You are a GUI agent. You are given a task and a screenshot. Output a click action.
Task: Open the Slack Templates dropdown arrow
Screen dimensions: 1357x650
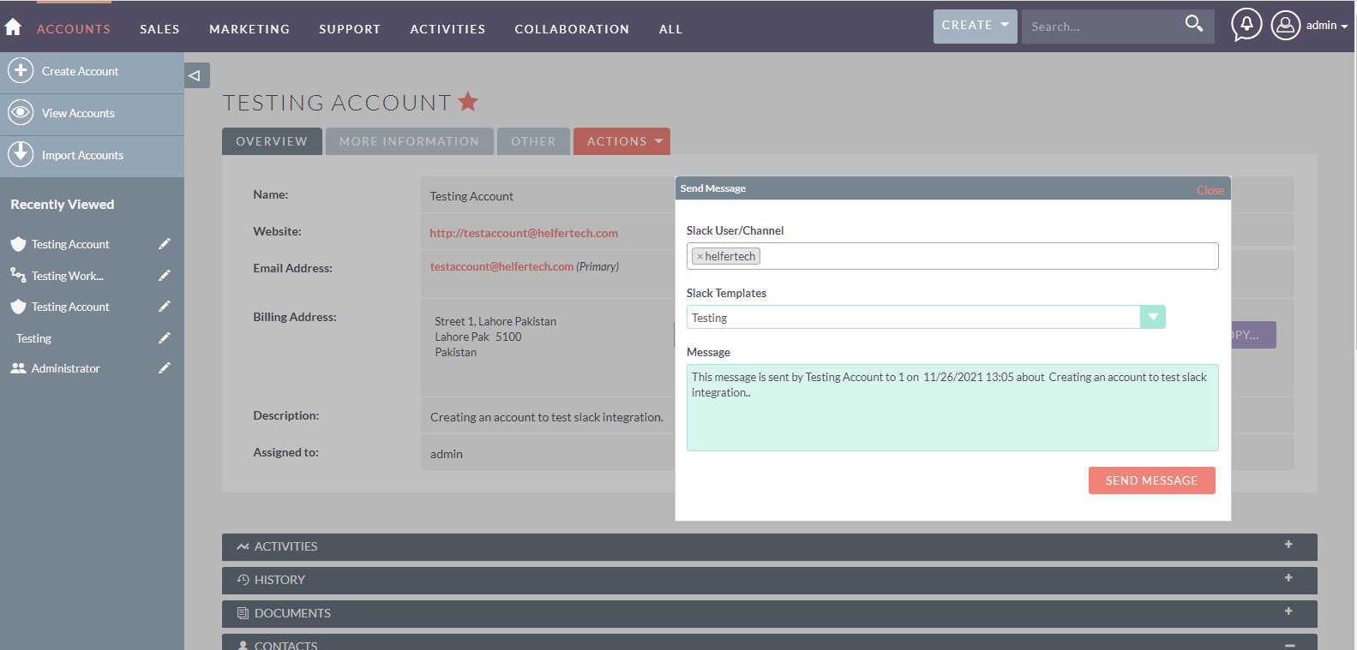tap(1153, 317)
